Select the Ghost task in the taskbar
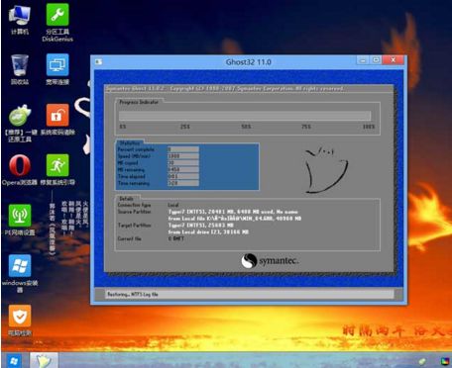This screenshot has width=452, height=368. tap(44, 360)
